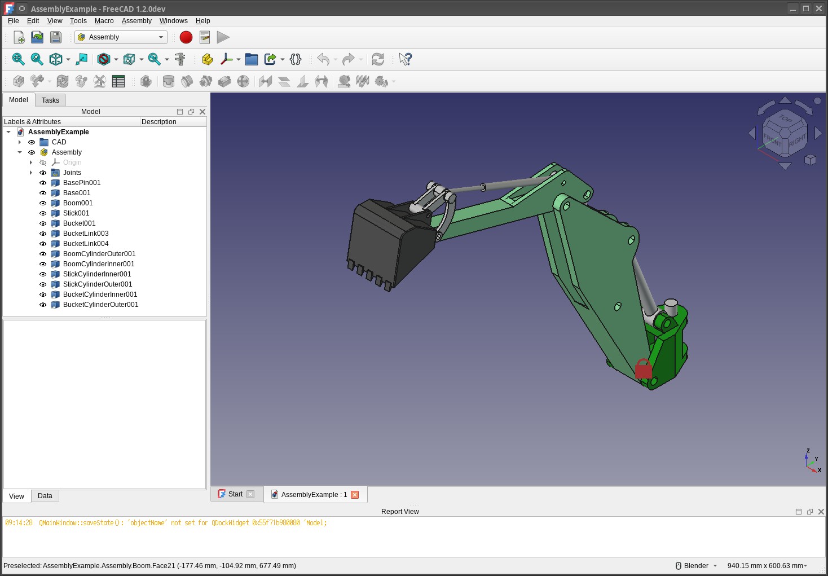
Task: Click the Refresh recompute icon
Action: point(378,59)
